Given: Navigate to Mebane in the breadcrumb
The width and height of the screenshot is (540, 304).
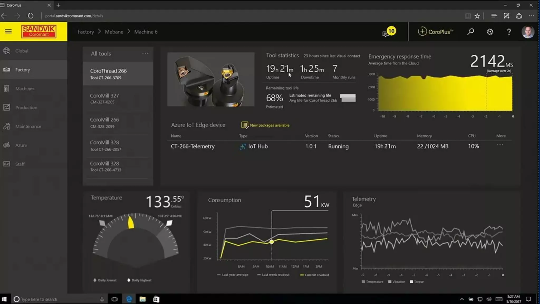Looking at the screenshot, I should (114, 32).
